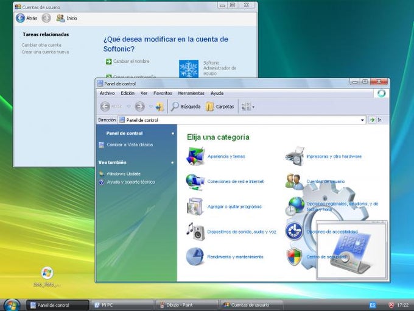Open Ayuda y soporte técnico link
Viewport: 414px width, 311px height.
pyautogui.click(x=131, y=182)
